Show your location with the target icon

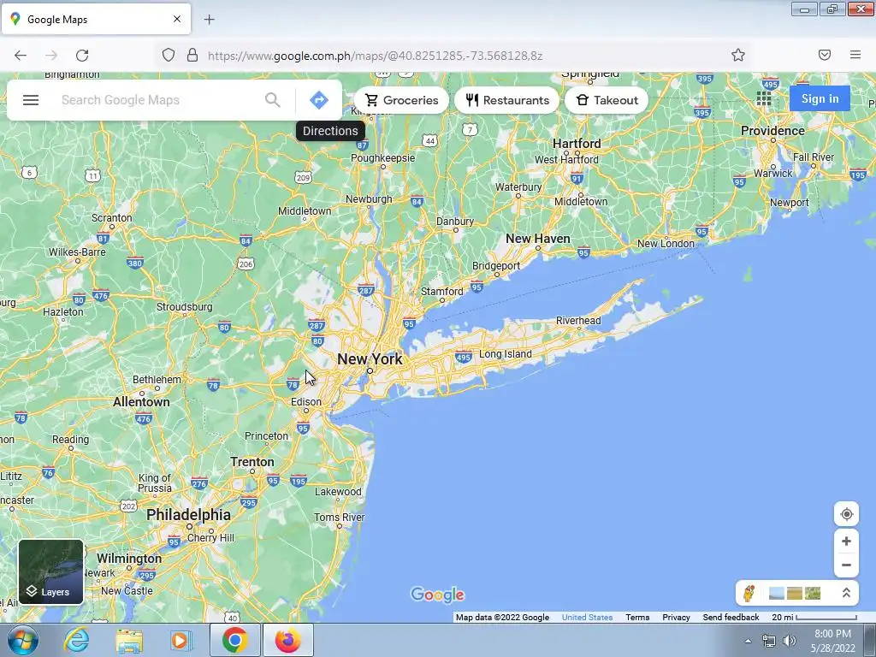846,514
